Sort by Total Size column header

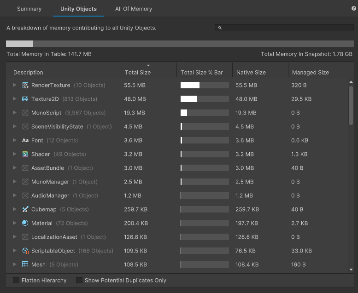[x=138, y=72]
